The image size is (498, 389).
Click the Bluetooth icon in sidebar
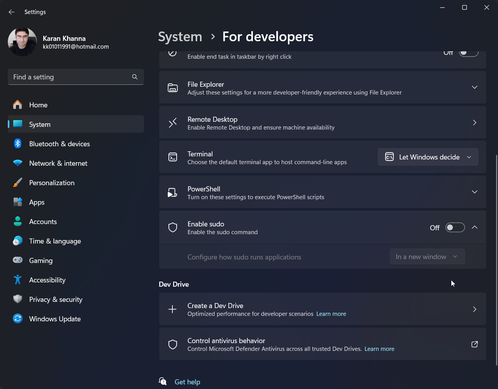(18, 144)
